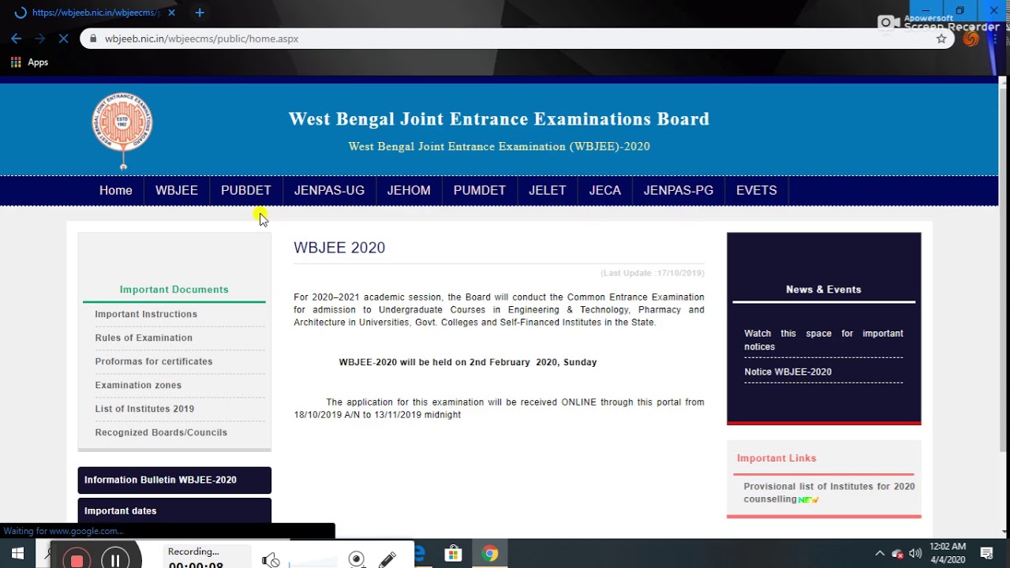The width and height of the screenshot is (1010, 568).
Task: Open Proformas for certificates link
Action: tap(154, 361)
